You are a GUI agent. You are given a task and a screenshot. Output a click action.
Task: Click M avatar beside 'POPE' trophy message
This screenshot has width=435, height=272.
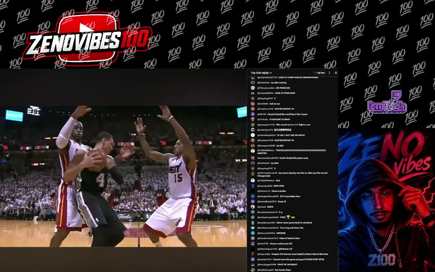253,217
